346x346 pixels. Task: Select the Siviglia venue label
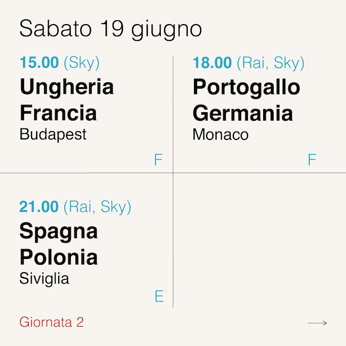44,279
